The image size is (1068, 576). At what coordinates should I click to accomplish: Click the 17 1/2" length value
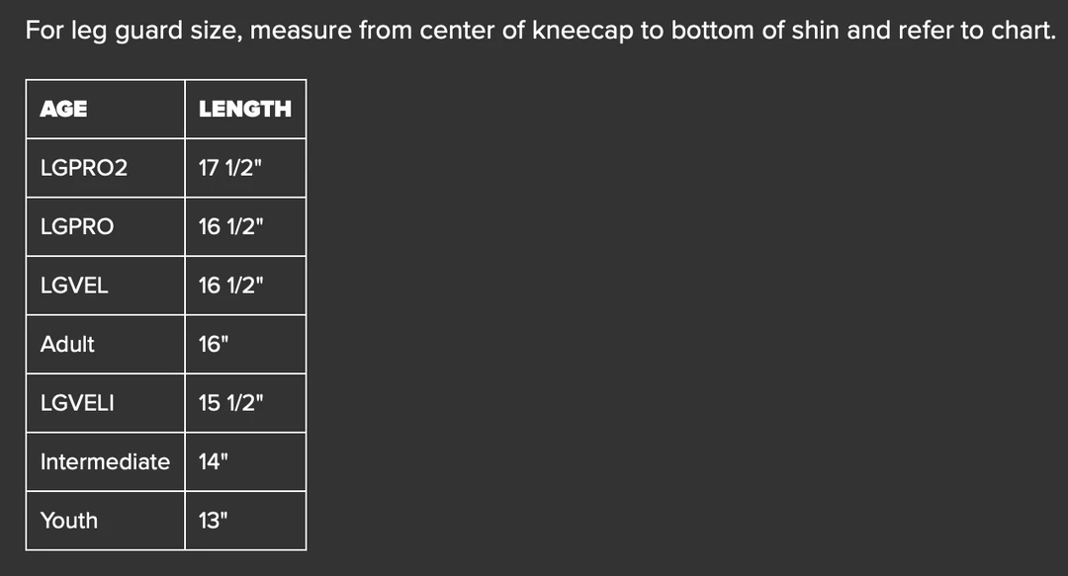point(230,168)
